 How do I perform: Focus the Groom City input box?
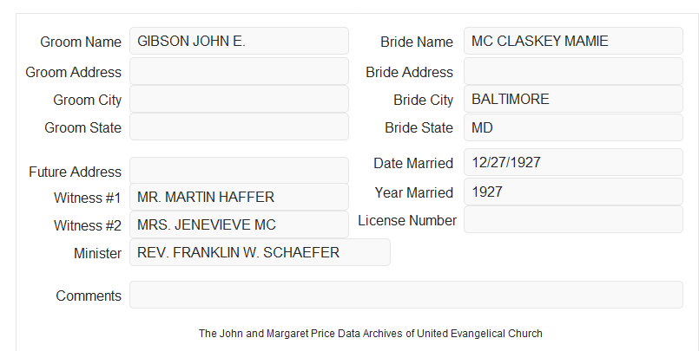click(239, 99)
